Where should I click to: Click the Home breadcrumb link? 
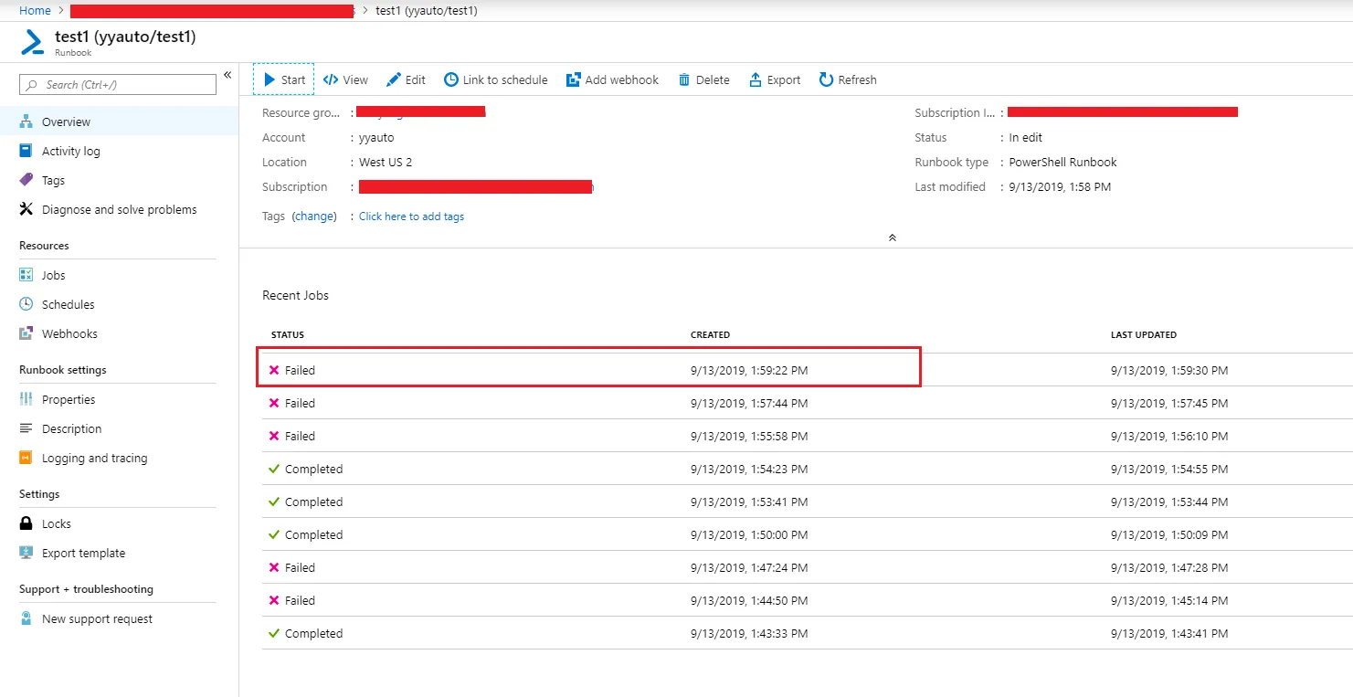click(x=35, y=10)
